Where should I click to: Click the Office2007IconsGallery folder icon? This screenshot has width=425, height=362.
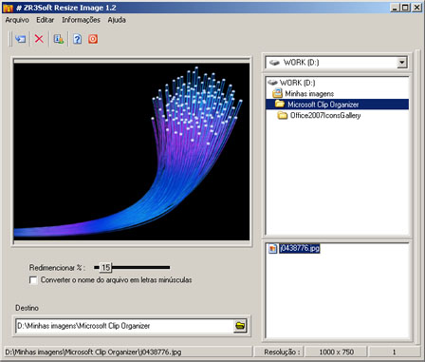[283, 115]
